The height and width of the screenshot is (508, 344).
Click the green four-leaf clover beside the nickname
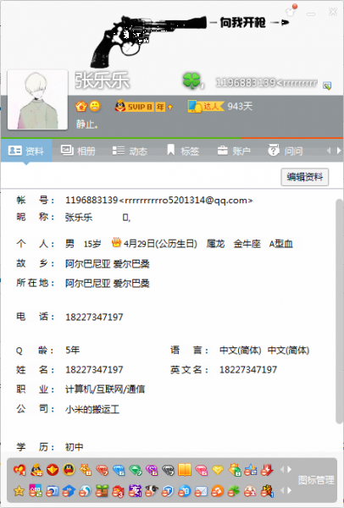[191, 80]
